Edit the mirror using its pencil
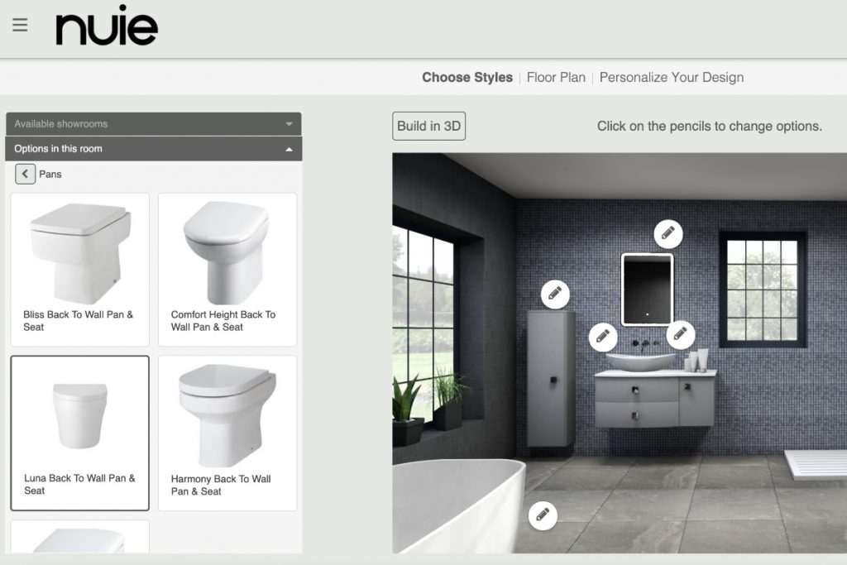 coord(668,233)
